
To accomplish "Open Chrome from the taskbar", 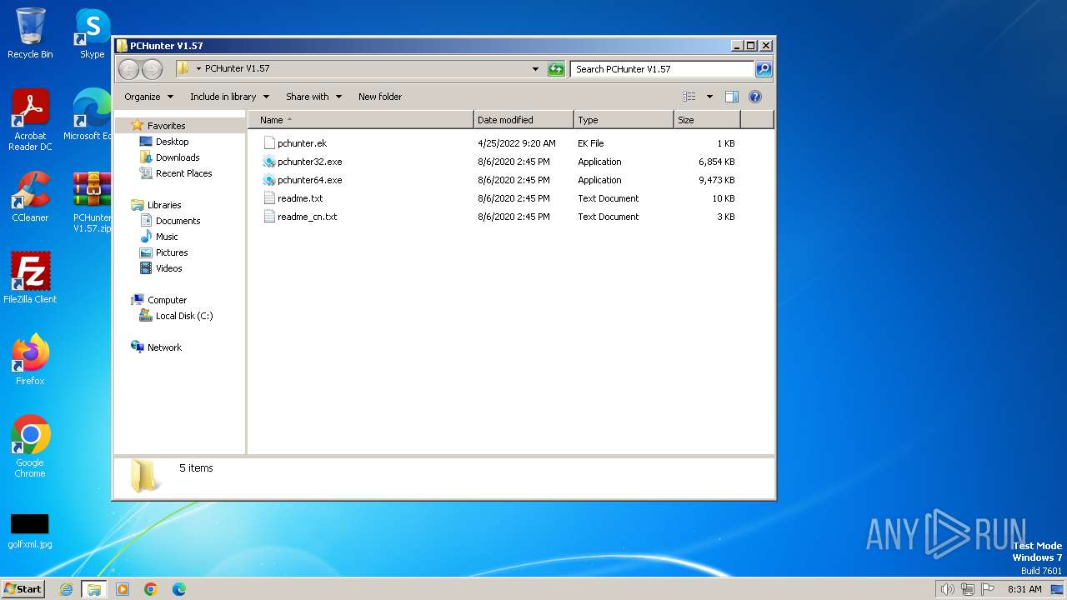I will [151, 589].
